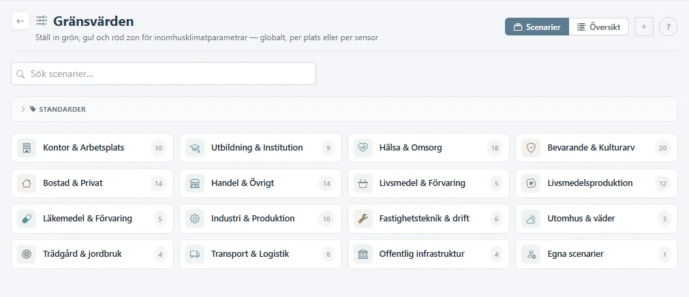Click the count badge 8 on Transport & Logistik
This screenshot has width=689, height=297.
point(328,254)
